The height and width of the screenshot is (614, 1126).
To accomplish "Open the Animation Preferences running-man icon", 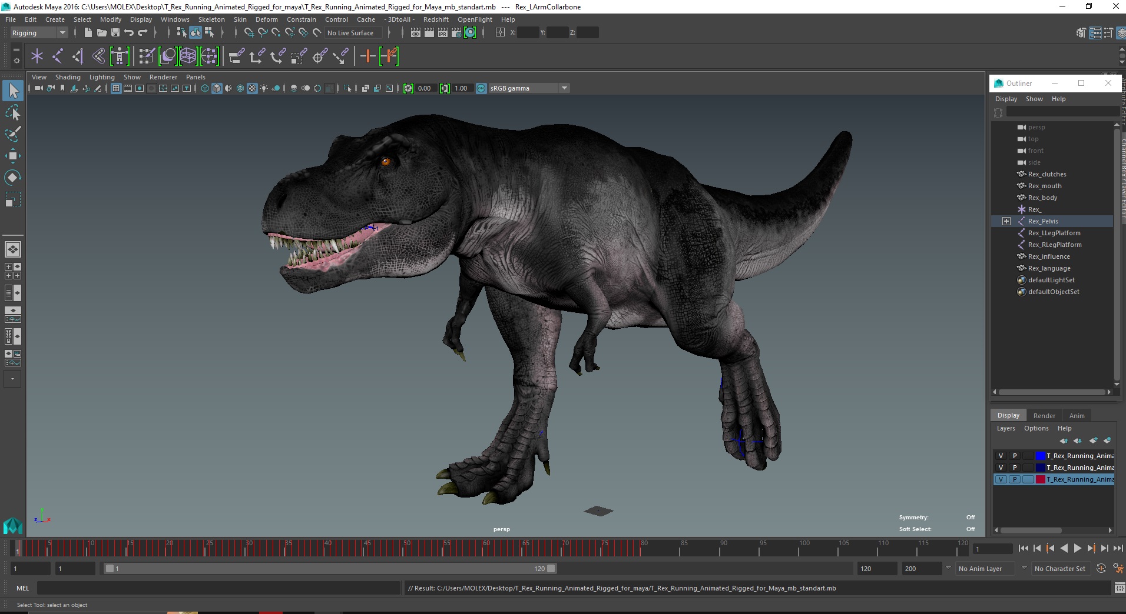I will pyautogui.click(x=1117, y=569).
